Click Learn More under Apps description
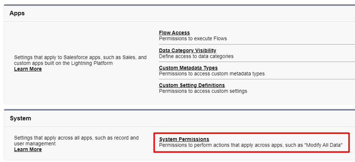 28,69
